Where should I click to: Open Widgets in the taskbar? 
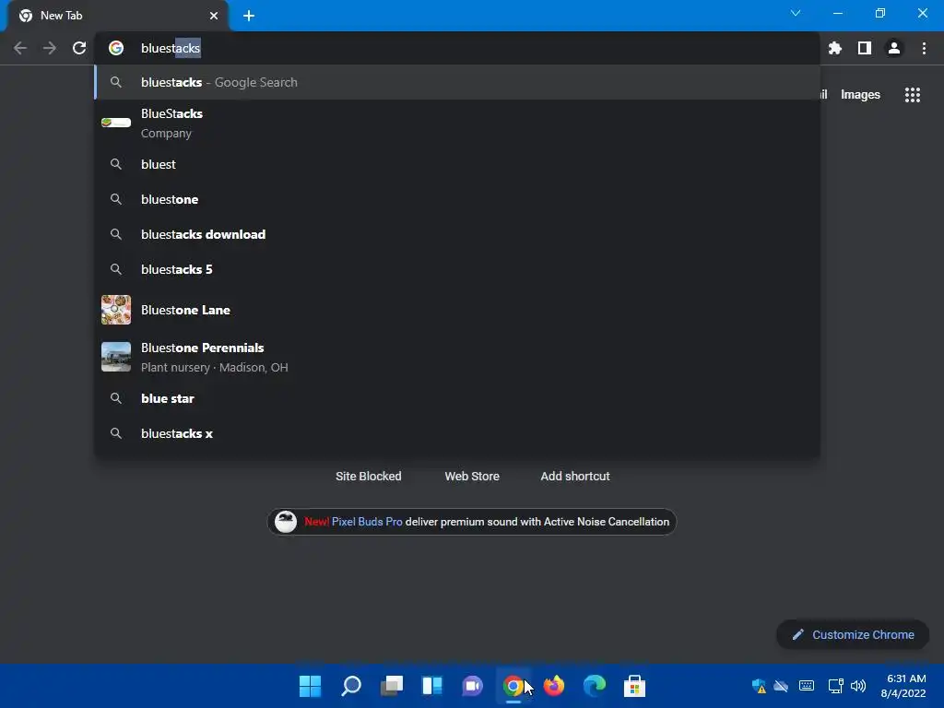pyautogui.click(x=432, y=686)
